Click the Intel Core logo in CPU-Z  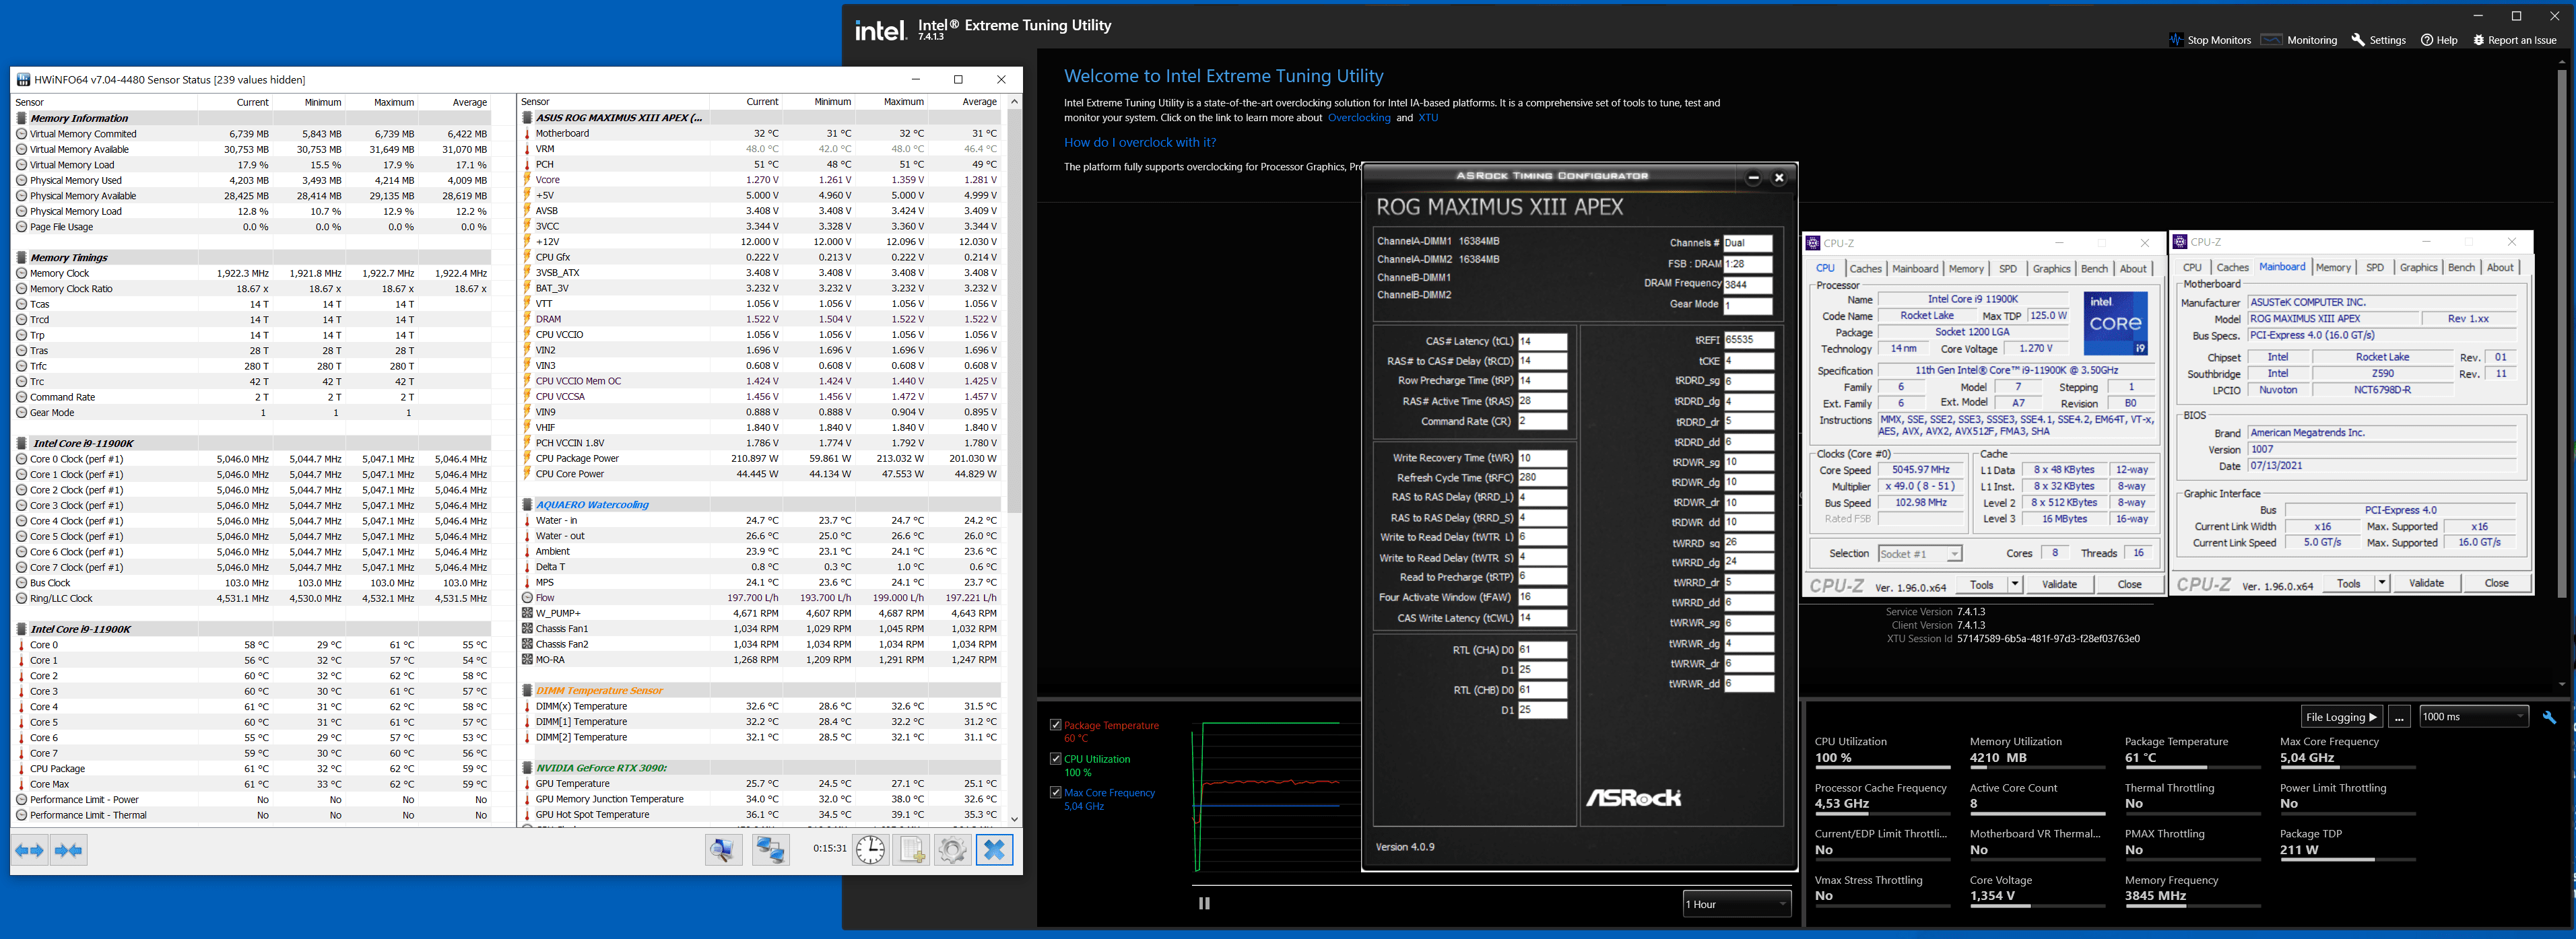[2115, 323]
